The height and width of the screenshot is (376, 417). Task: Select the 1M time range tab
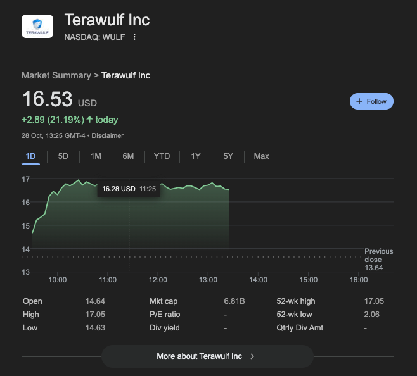[96, 156]
